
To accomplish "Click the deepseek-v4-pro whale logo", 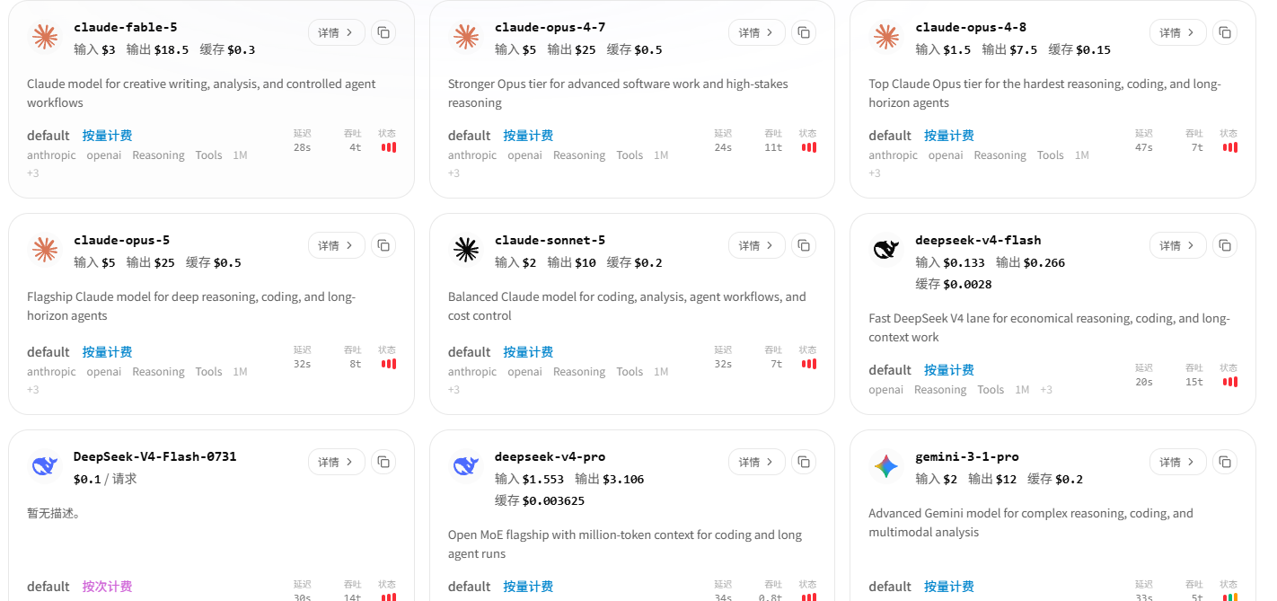I will [465, 465].
